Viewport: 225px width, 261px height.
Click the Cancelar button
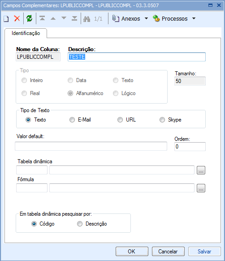[x=168, y=251]
